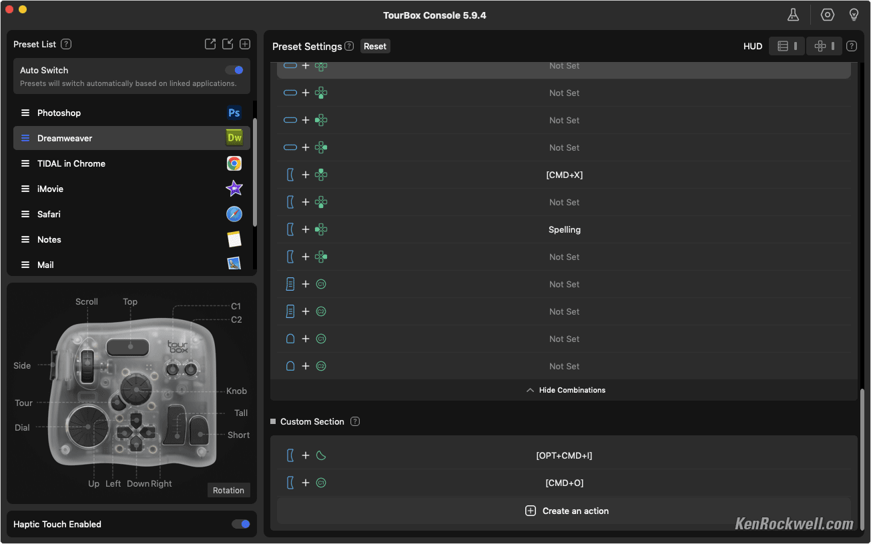The height and width of the screenshot is (544, 871).
Task: Click the Custom Section help icon
Action: click(355, 421)
